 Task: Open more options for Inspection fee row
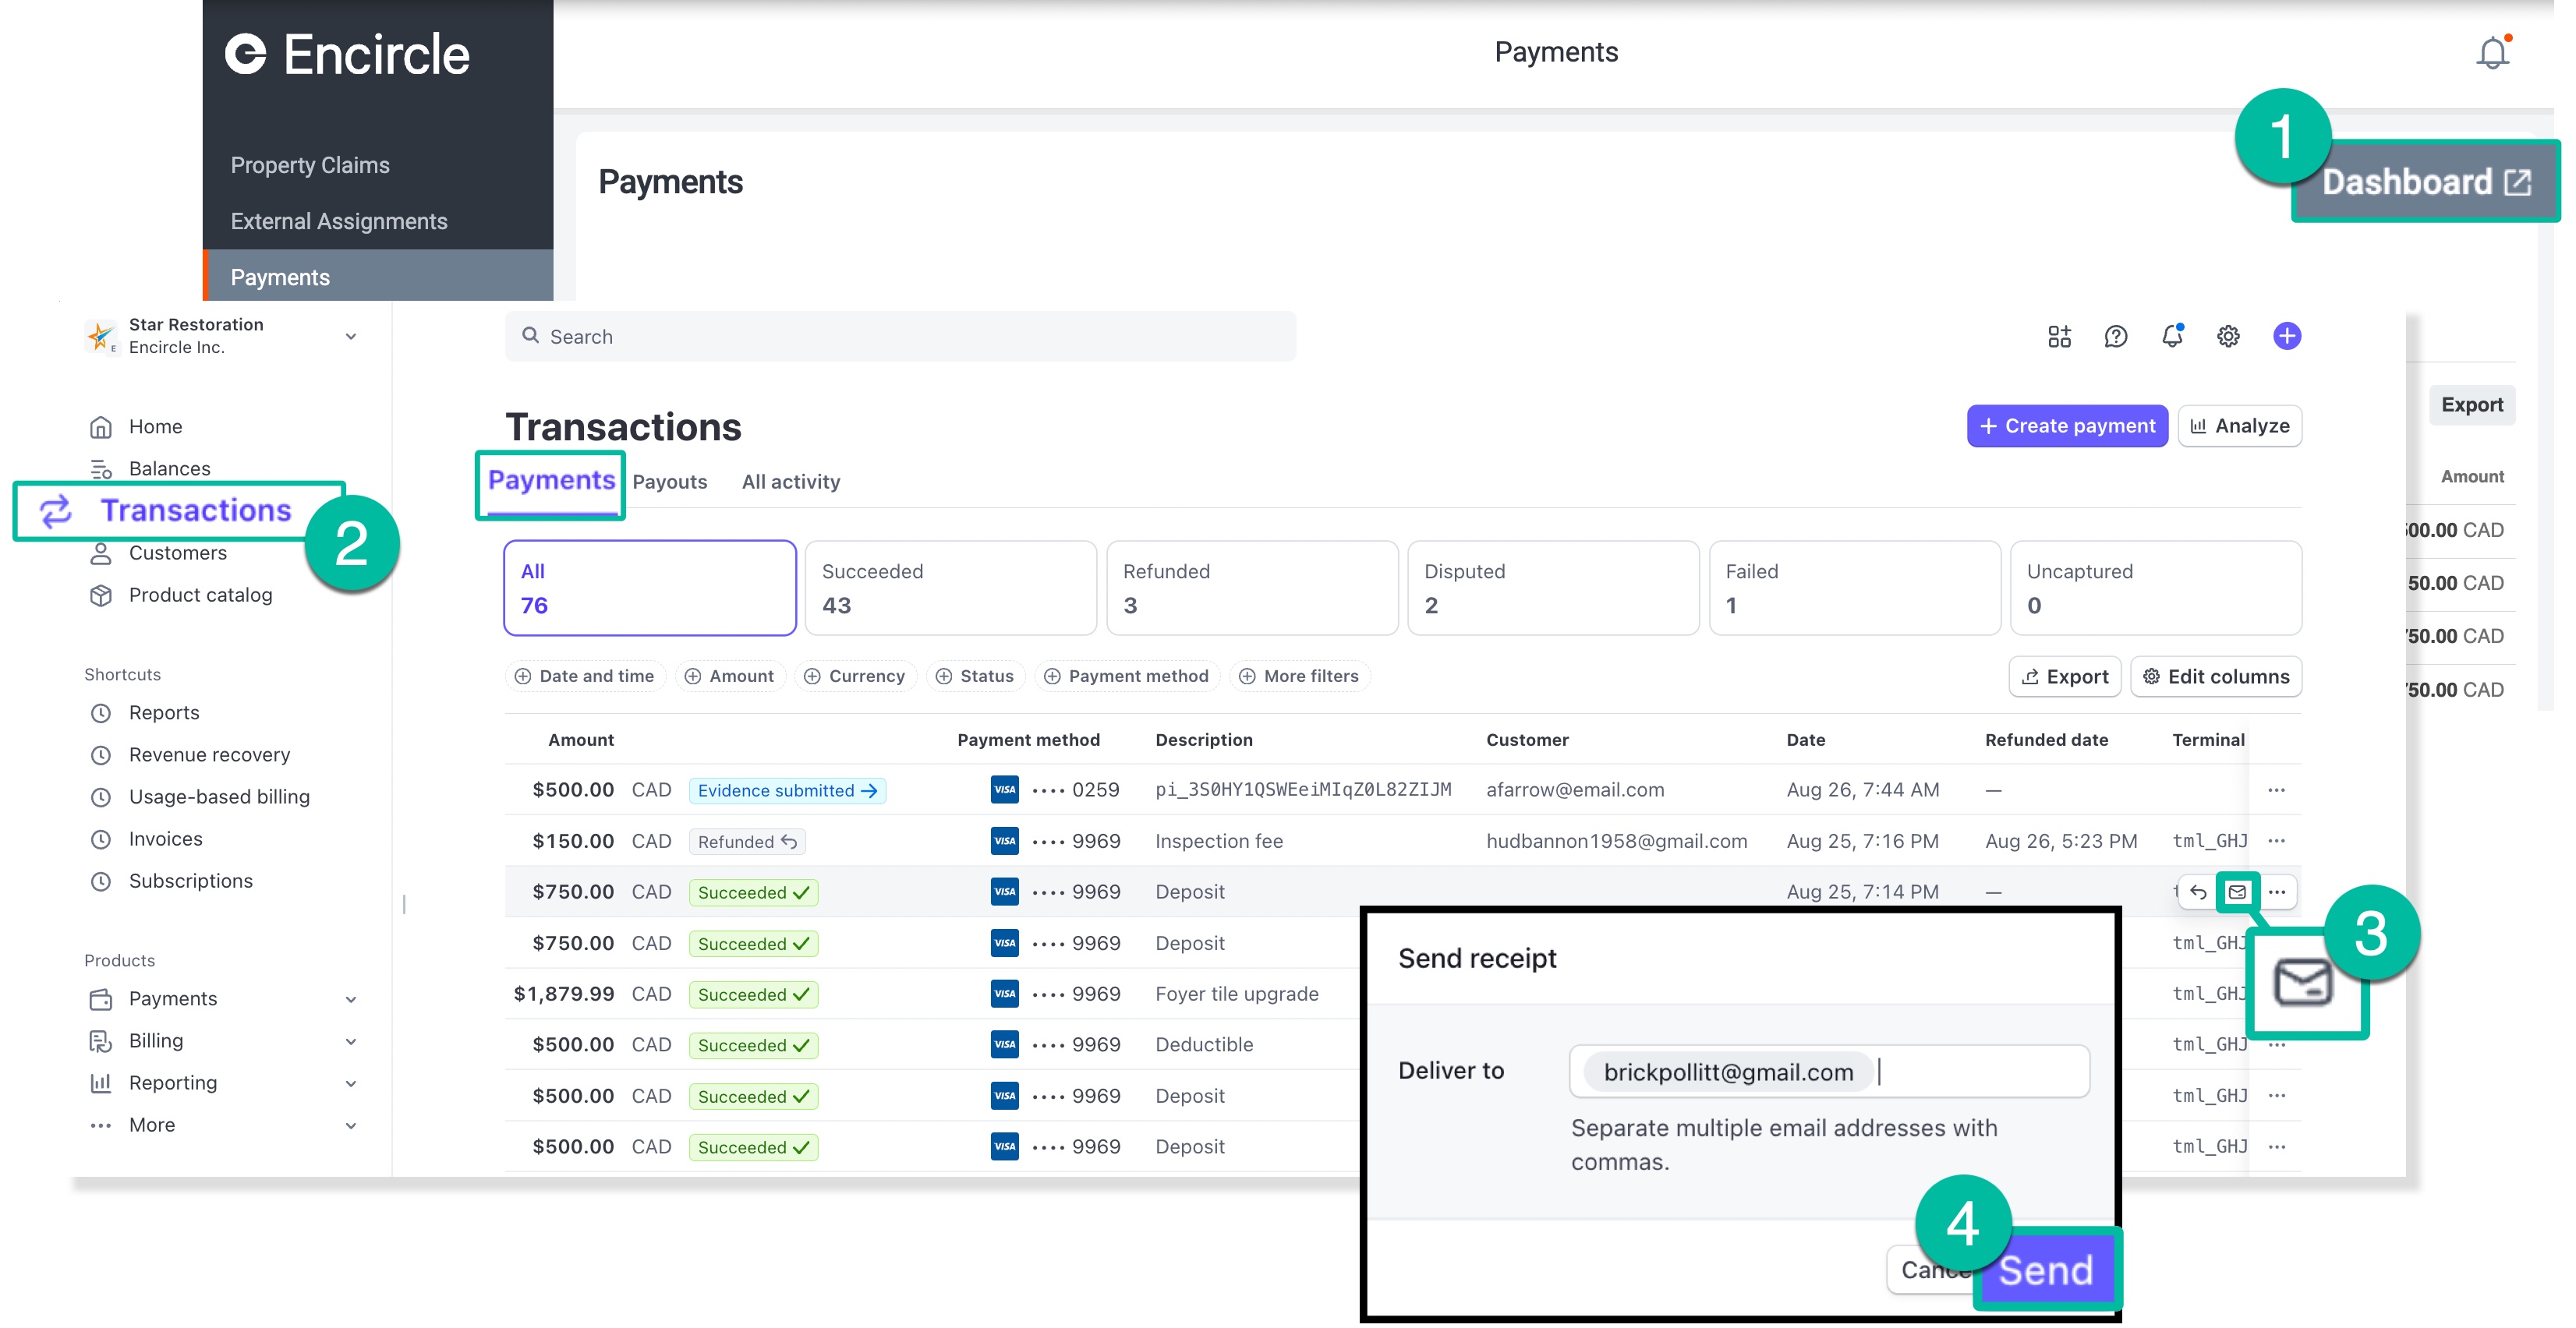[x=2276, y=840]
